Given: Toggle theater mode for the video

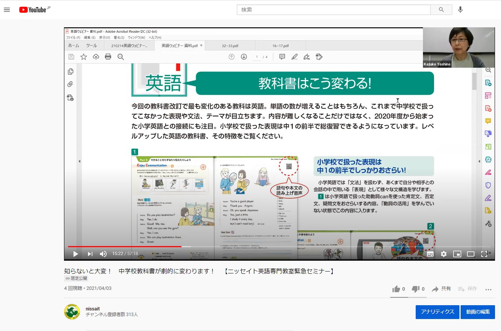Looking at the screenshot, I should 471,254.
